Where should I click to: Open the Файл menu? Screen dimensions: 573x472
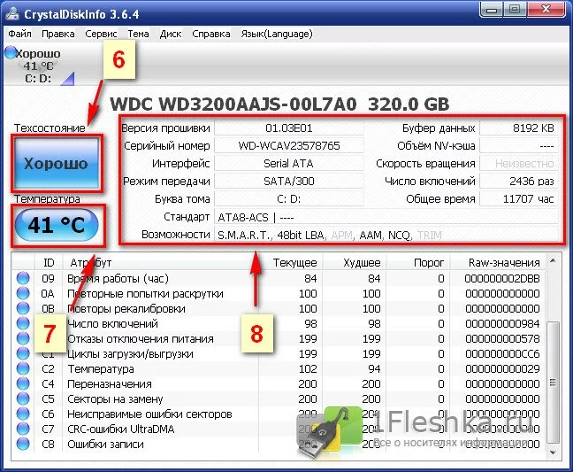pyautogui.click(x=19, y=34)
